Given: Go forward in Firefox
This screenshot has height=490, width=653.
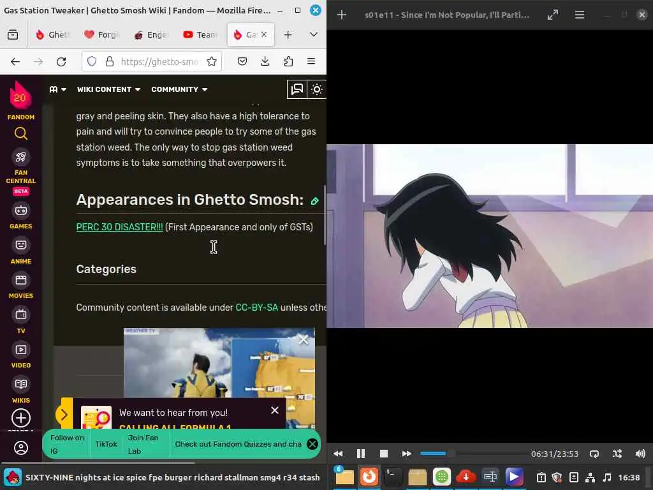Looking at the screenshot, I should click(38, 62).
